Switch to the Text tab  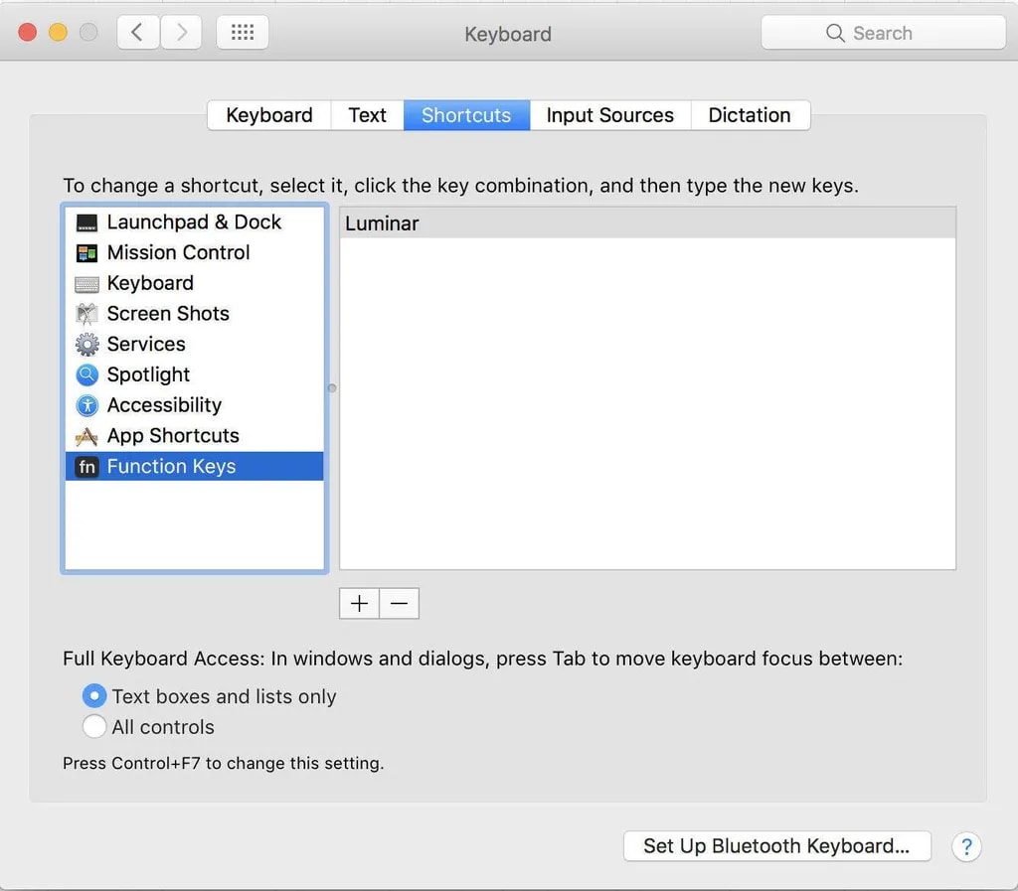[367, 115]
